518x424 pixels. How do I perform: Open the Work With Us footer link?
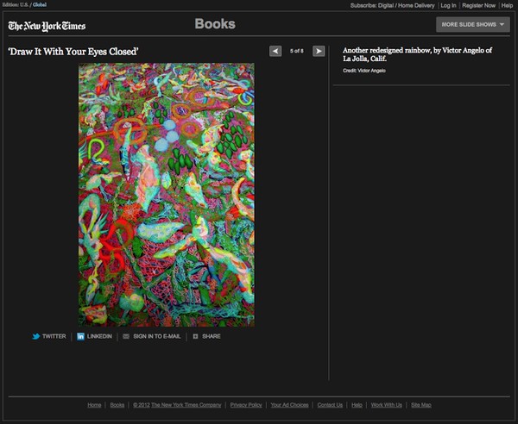point(387,405)
